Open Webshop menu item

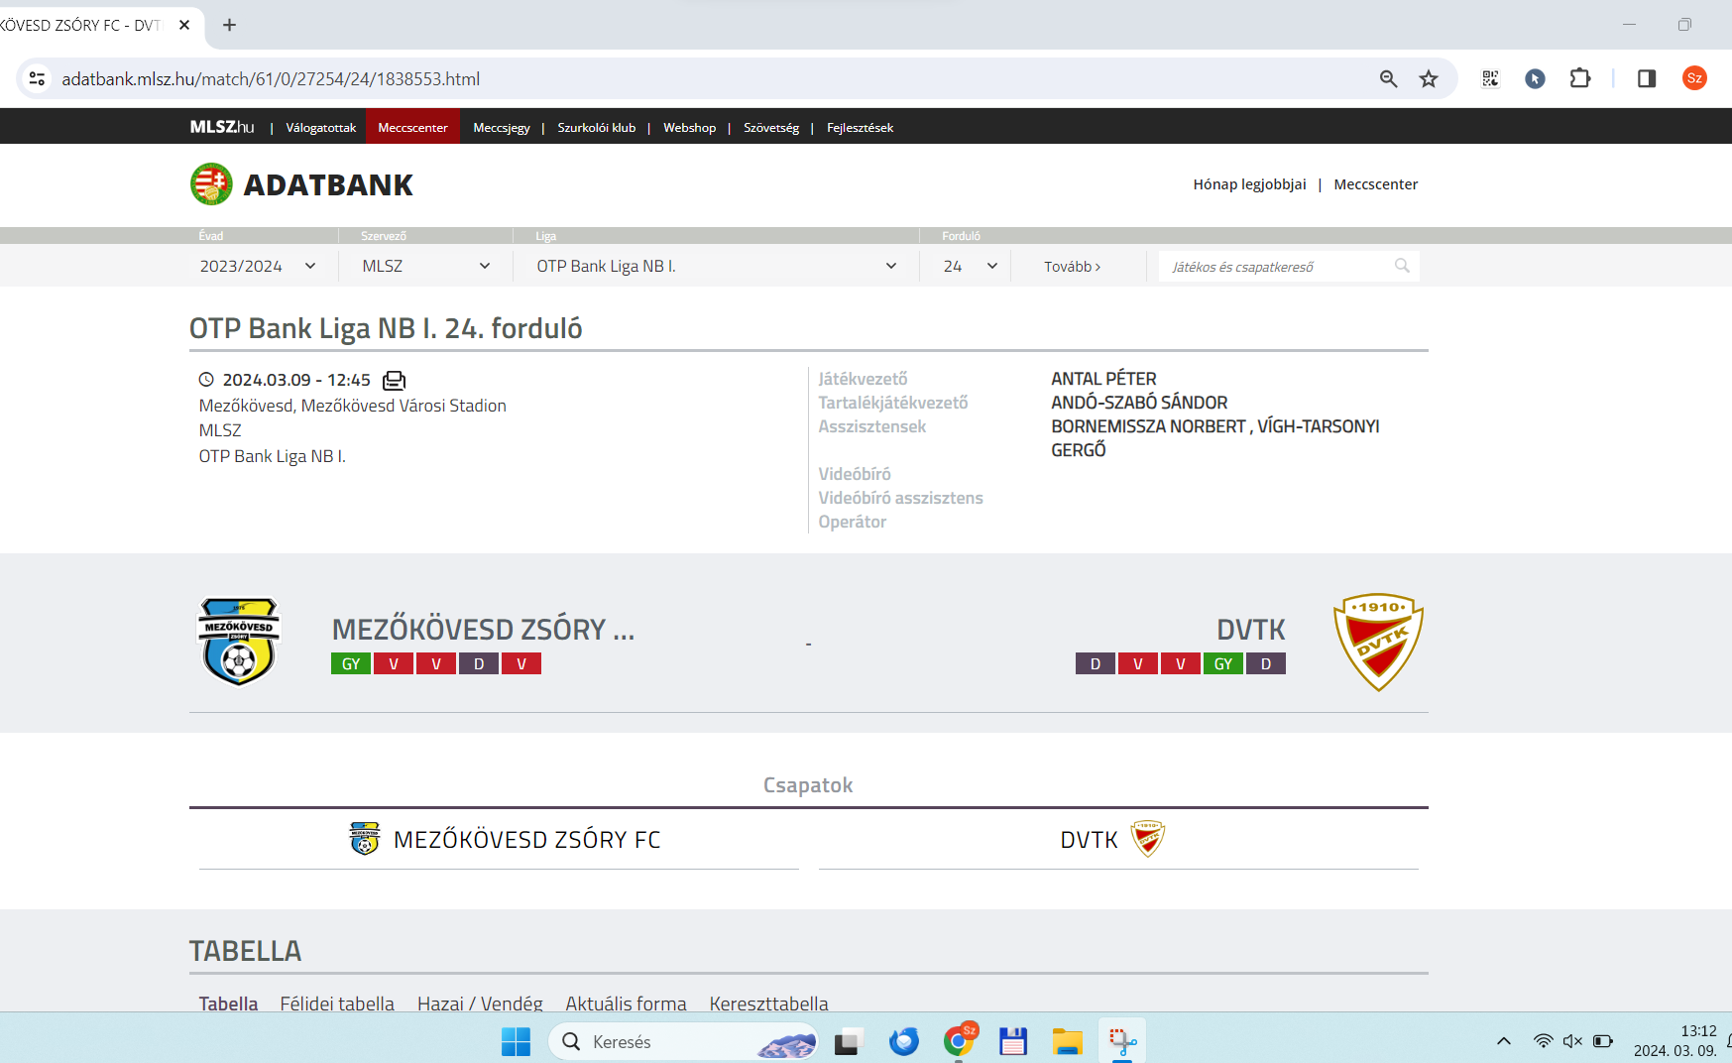tap(689, 127)
